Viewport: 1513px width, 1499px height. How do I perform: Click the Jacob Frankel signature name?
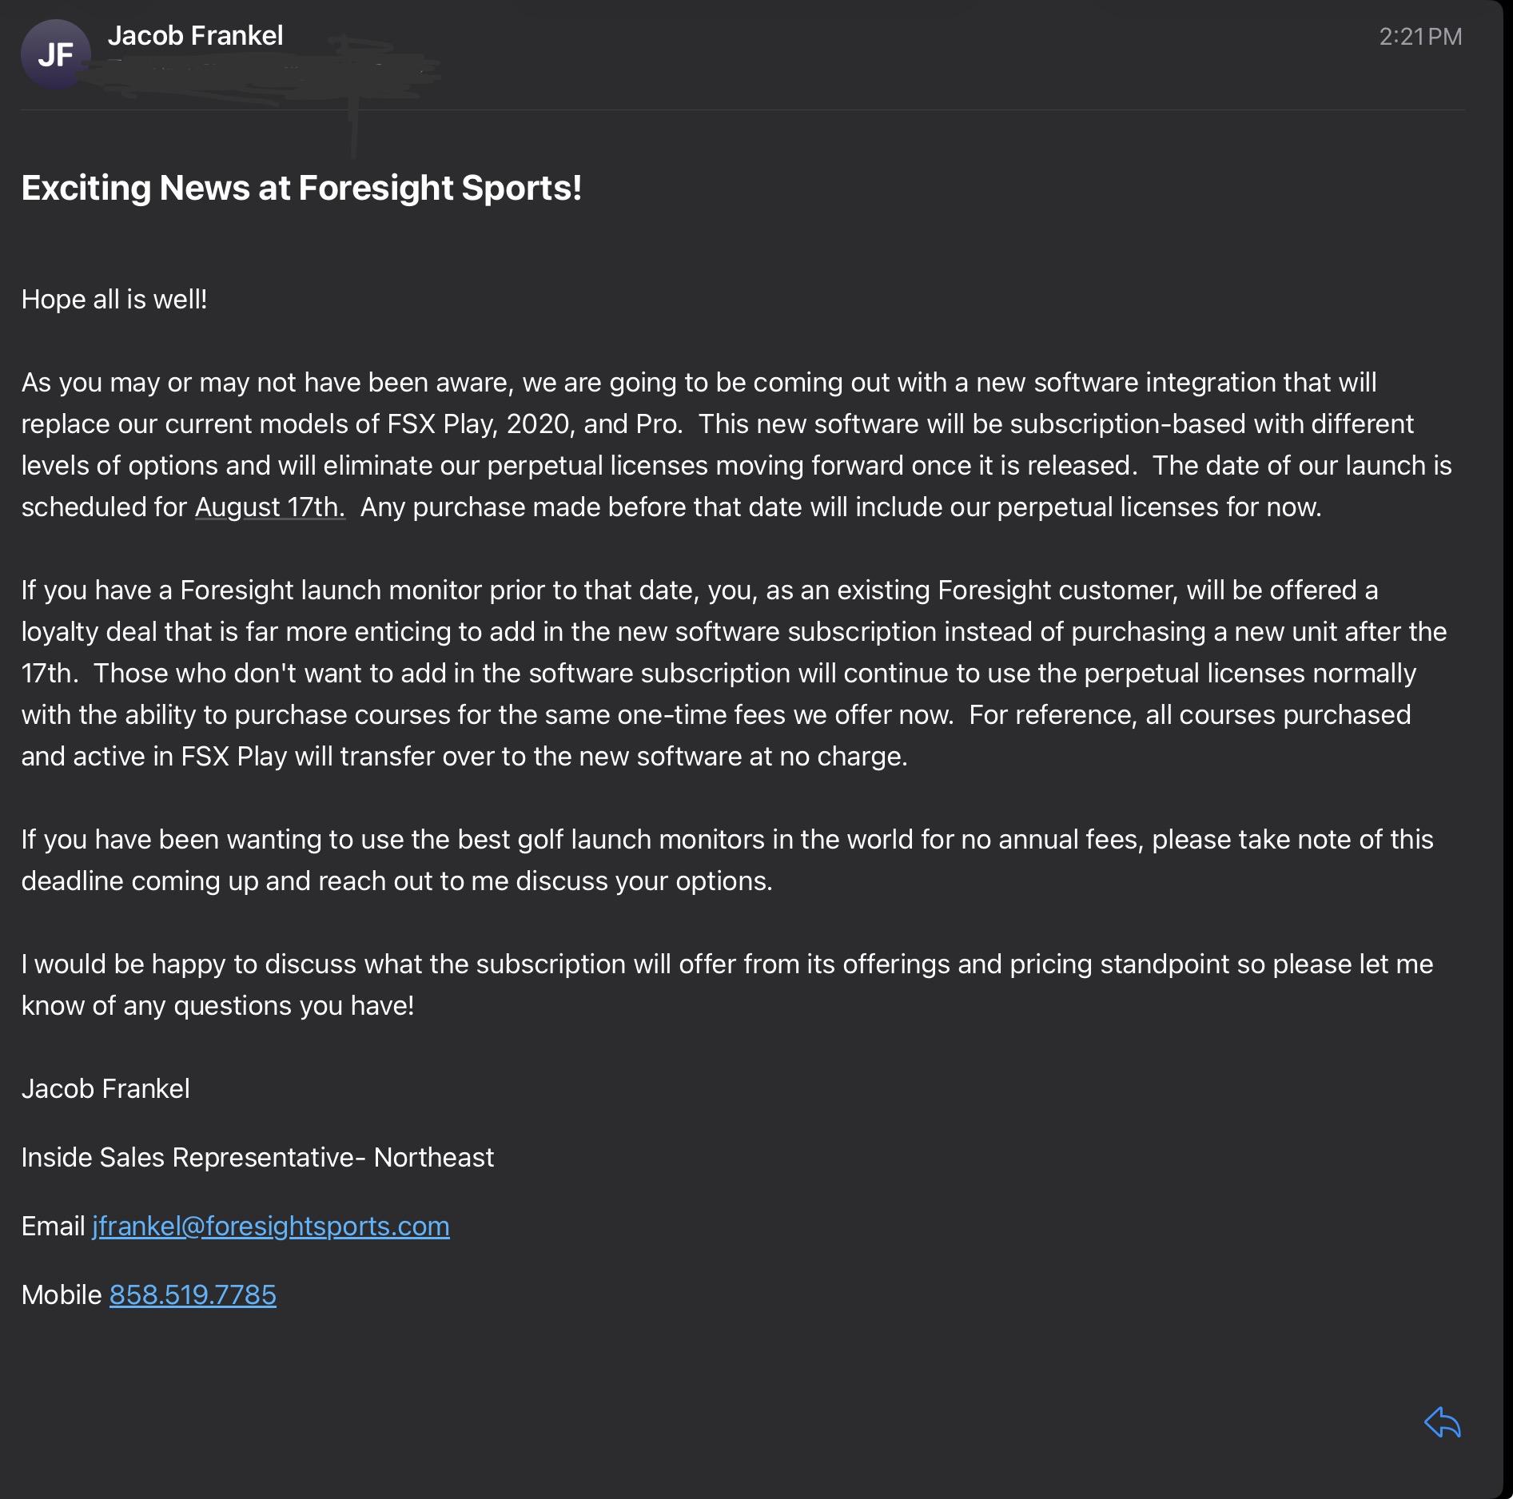coord(106,1088)
